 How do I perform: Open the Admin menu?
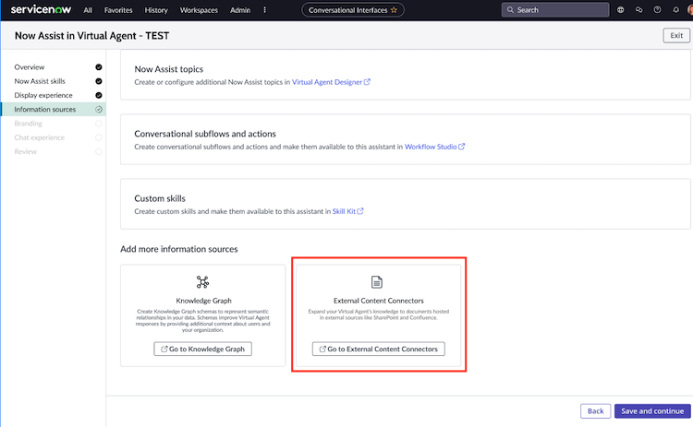[240, 10]
